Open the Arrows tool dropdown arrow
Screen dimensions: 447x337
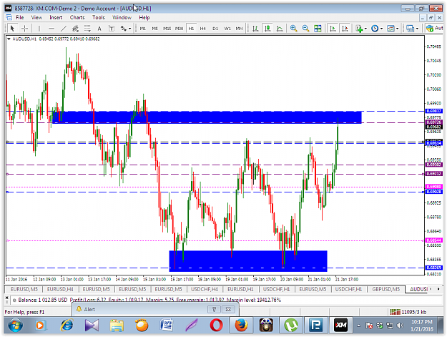click(x=129, y=29)
